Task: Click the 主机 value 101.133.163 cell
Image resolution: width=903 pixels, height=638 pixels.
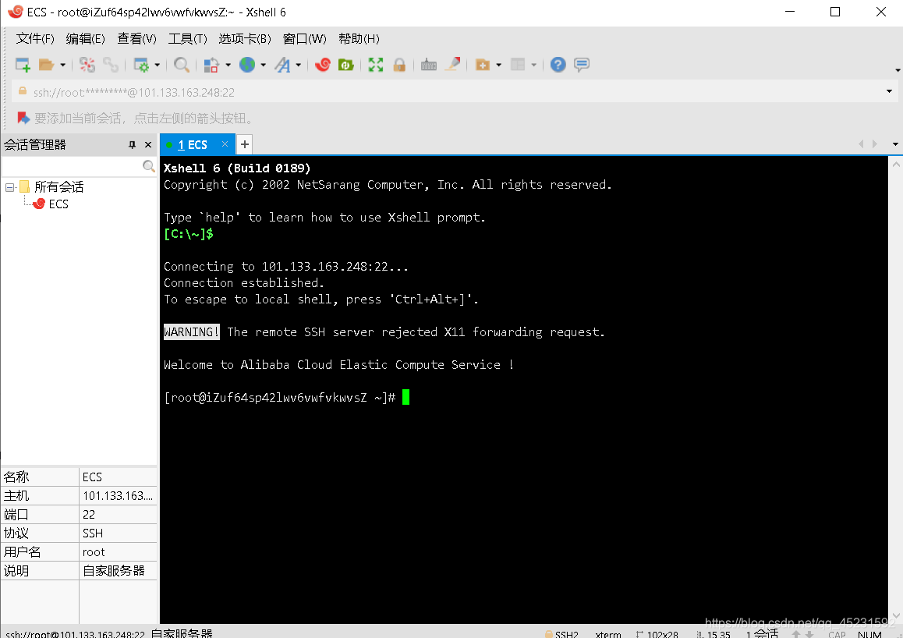Action: (118, 496)
